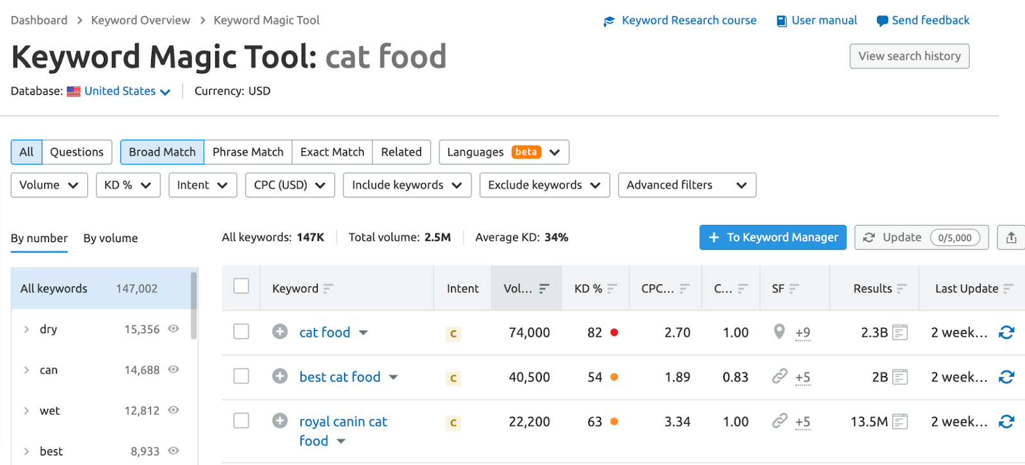Click the export icon button
Viewport: 1025px width, 465px height.
tap(1011, 238)
